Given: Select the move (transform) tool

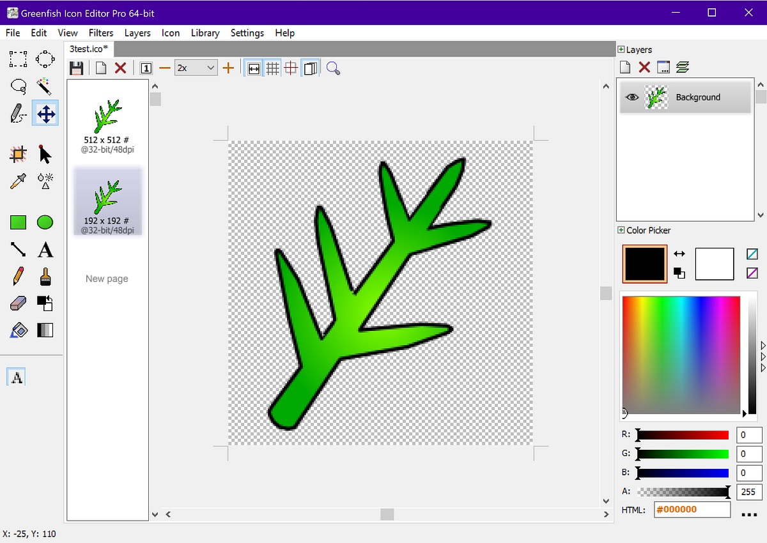Looking at the screenshot, I should tap(45, 114).
